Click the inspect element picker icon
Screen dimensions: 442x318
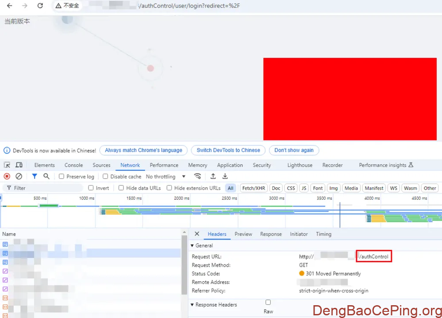point(7,165)
